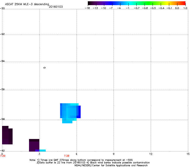
Task: Click the dark purple patch at longitude 0
Action: (7, 135)
